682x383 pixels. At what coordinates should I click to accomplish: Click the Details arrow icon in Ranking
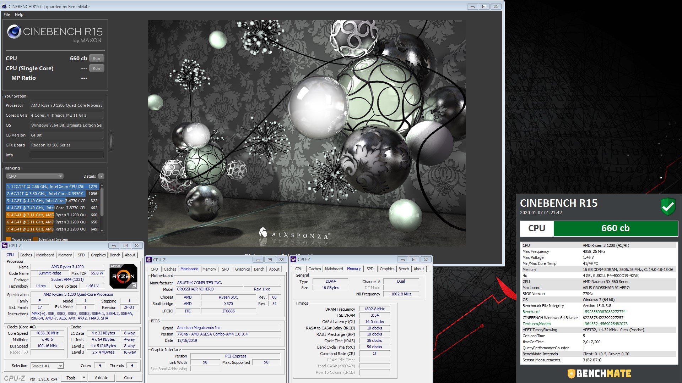101,176
